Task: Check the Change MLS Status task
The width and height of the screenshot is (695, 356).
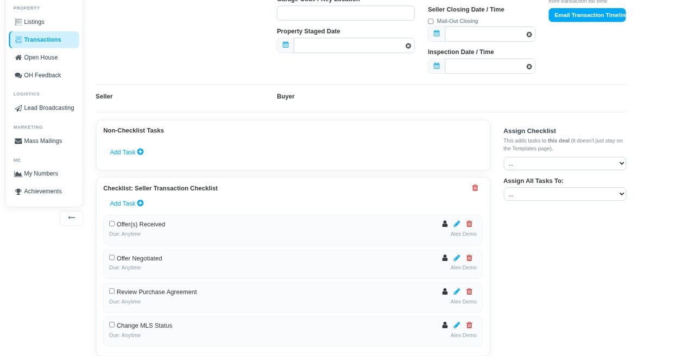Action: coord(112,325)
